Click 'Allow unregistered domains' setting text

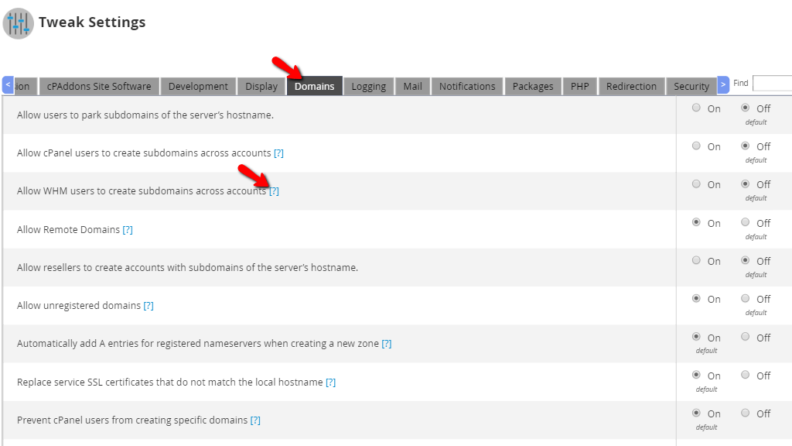(79, 305)
